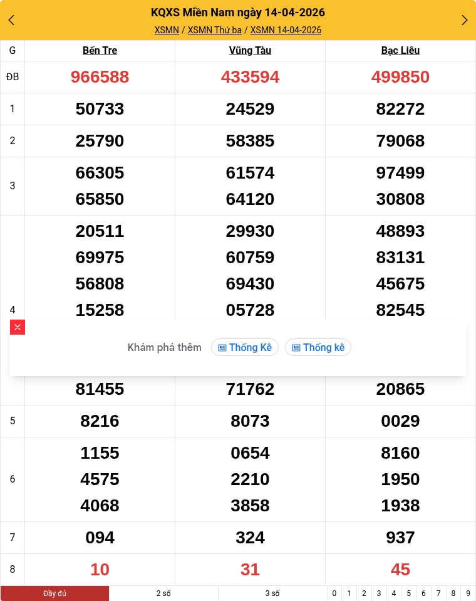
Task: Switch to the 2 số view
Action: [x=163, y=593]
